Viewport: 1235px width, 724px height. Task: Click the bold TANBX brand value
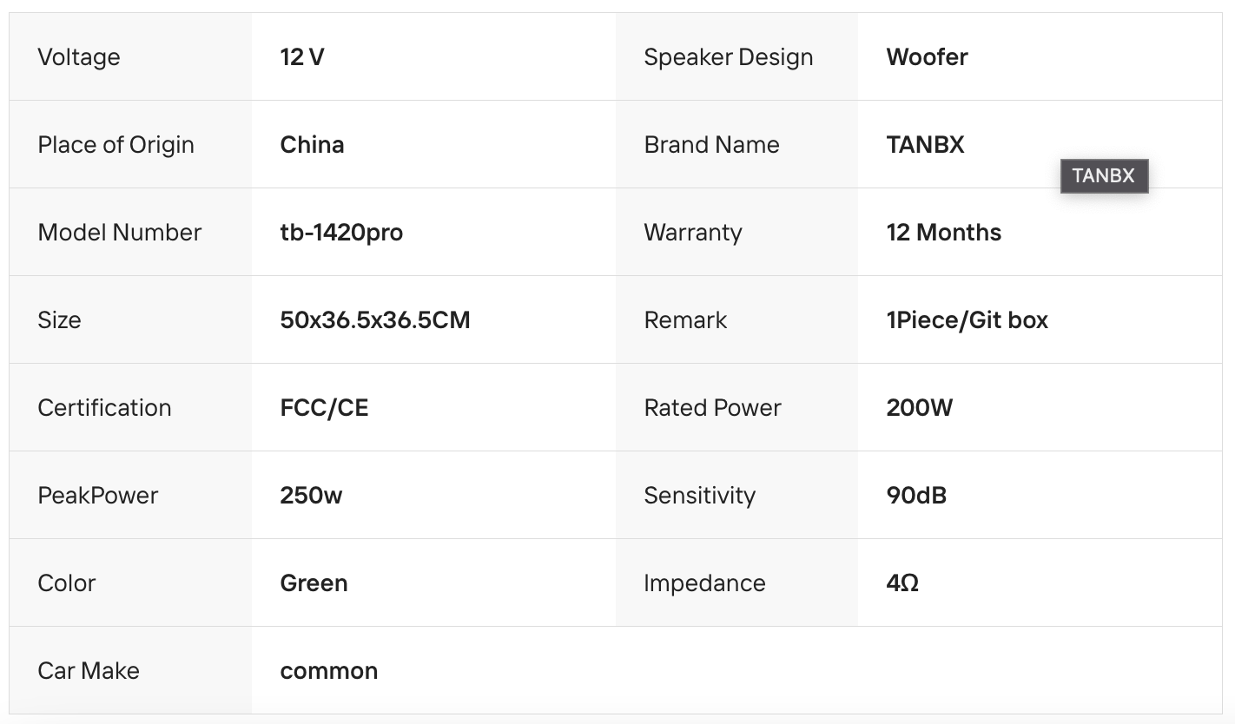click(x=925, y=145)
